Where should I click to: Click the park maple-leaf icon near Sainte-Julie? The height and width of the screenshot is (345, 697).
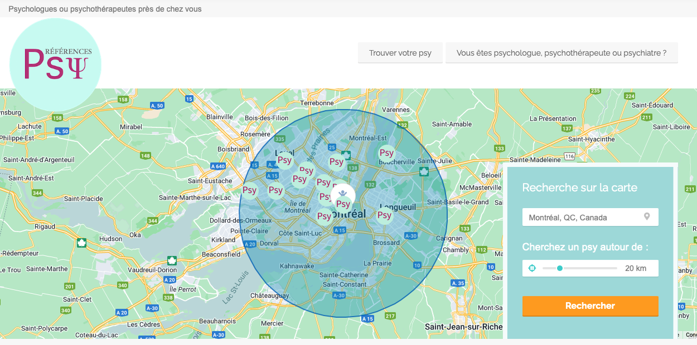coord(424,171)
